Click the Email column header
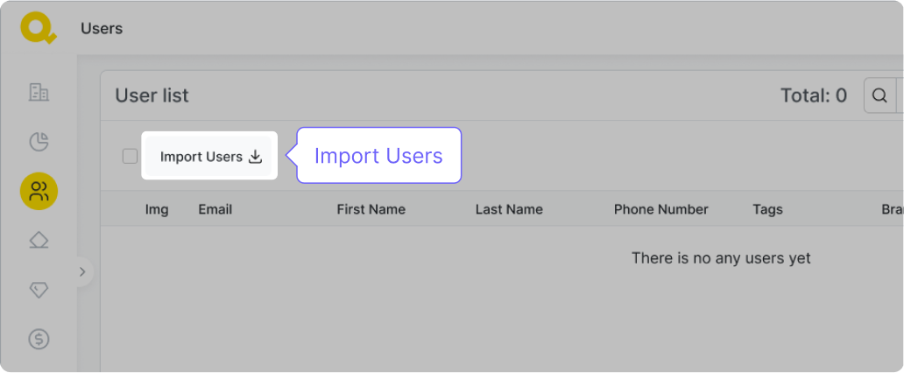The image size is (904, 373). 215,209
